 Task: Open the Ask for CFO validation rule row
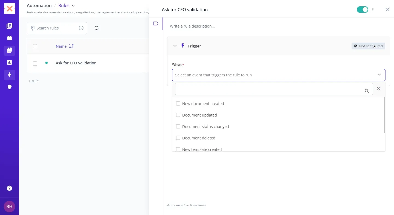[x=76, y=63]
